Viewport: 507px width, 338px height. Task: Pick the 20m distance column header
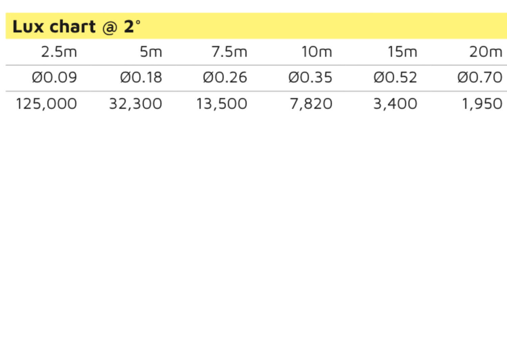click(486, 52)
